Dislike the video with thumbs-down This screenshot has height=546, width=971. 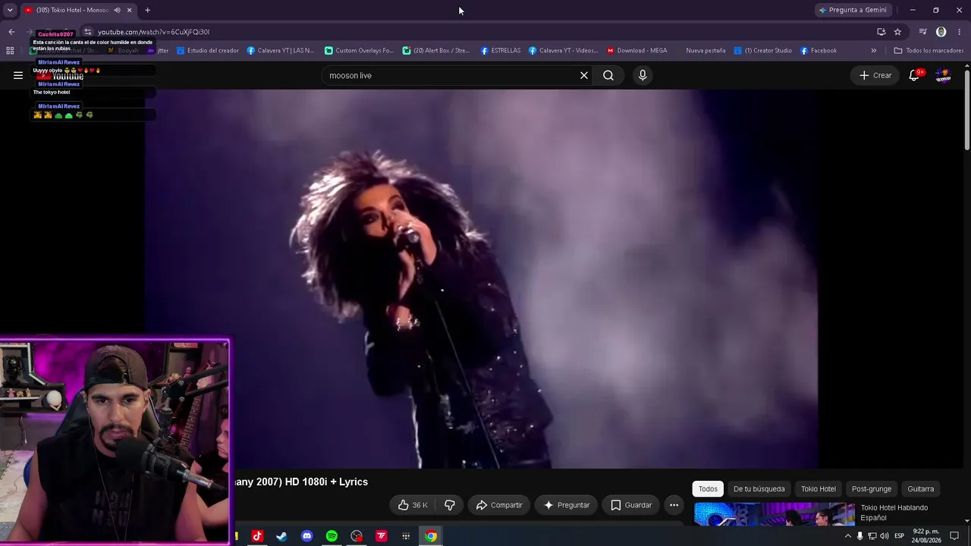[450, 505]
